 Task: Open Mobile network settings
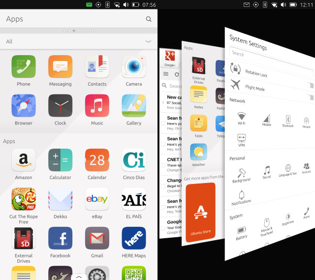[x=267, y=120]
